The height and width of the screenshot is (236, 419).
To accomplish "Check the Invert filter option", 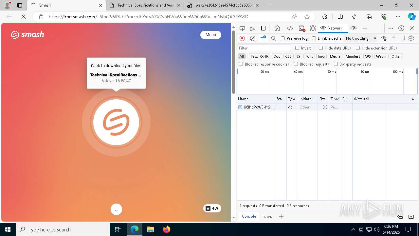I will pos(297,48).
